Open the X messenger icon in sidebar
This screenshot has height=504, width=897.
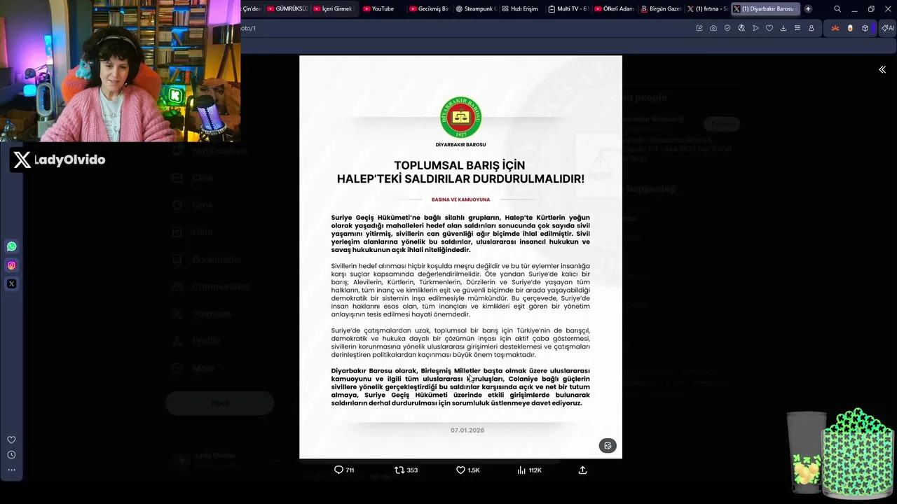(x=11, y=283)
